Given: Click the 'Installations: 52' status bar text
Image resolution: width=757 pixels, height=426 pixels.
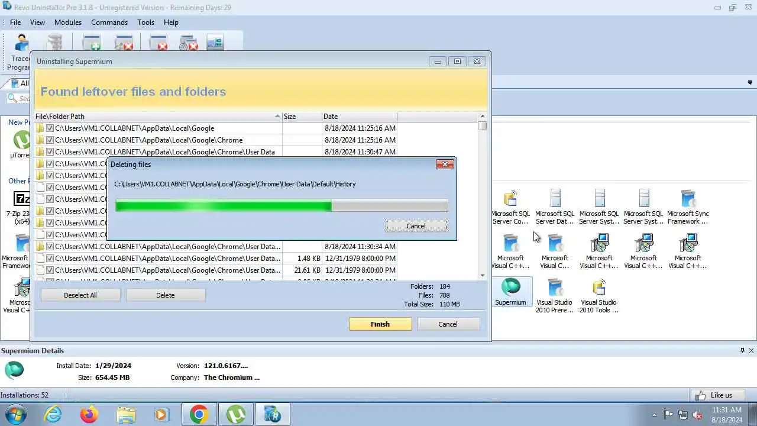Looking at the screenshot, I should (24, 395).
